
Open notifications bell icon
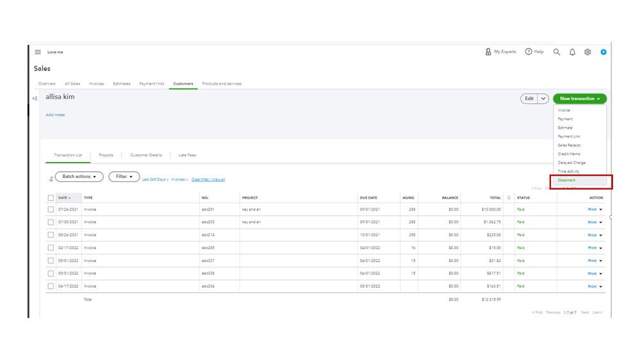pos(572,52)
